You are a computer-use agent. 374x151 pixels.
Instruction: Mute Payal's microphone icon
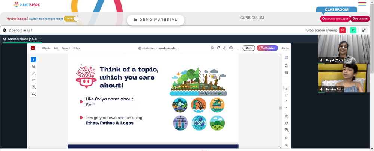pos(321,60)
